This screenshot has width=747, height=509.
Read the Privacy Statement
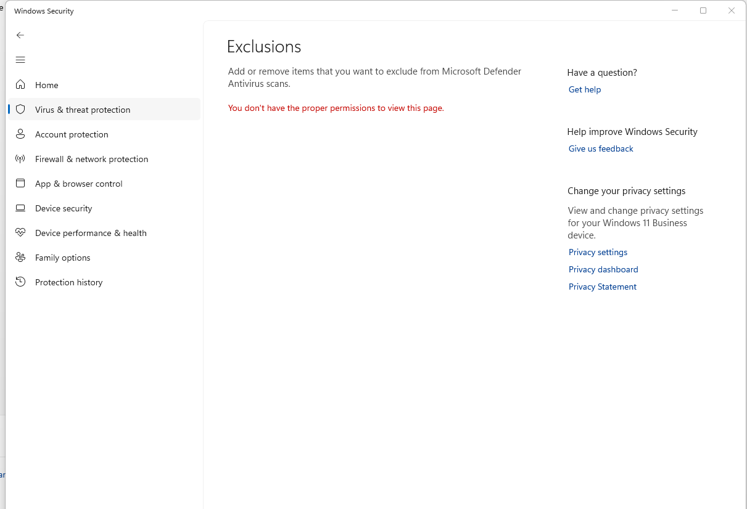602,287
